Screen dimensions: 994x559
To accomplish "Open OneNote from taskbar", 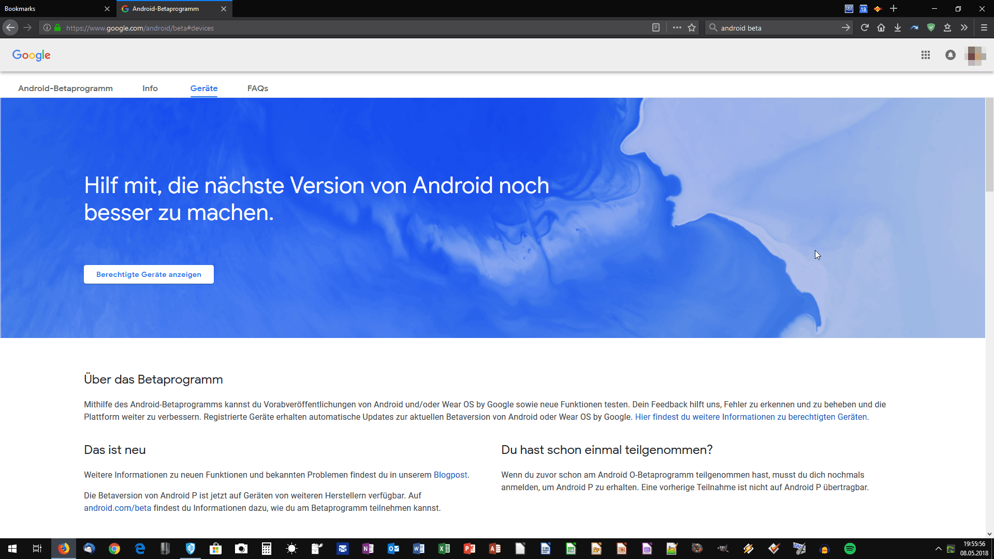I will click(x=368, y=549).
